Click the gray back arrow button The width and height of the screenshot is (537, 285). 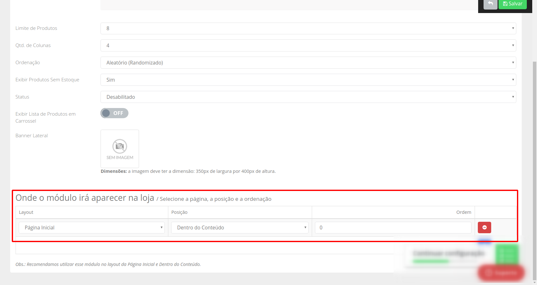tap(490, 4)
